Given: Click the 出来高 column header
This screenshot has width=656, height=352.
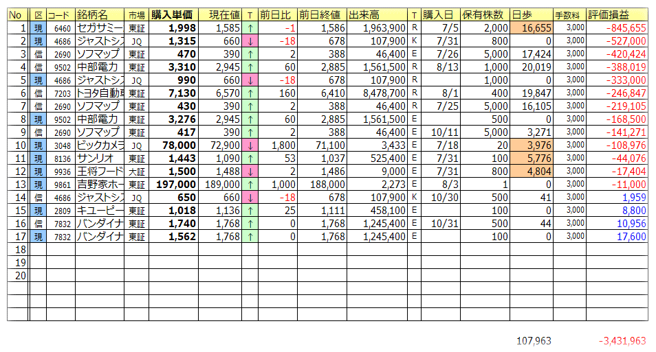Looking at the screenshot, I should coord(377,15).
